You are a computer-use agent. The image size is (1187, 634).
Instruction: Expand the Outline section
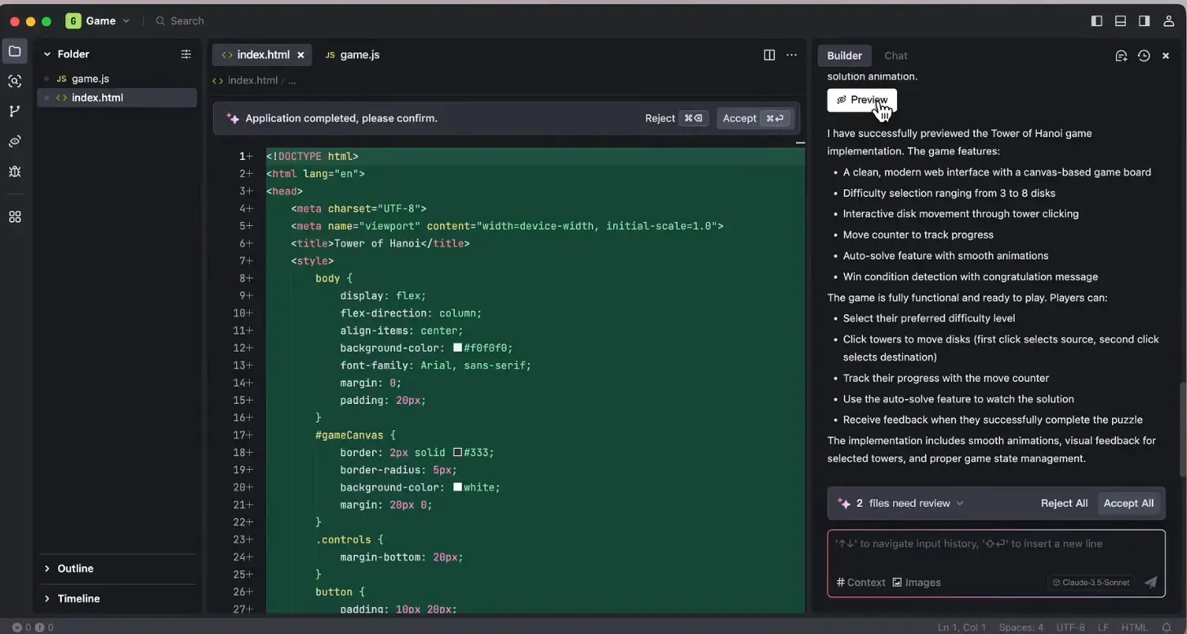click(x=75, y=568)
